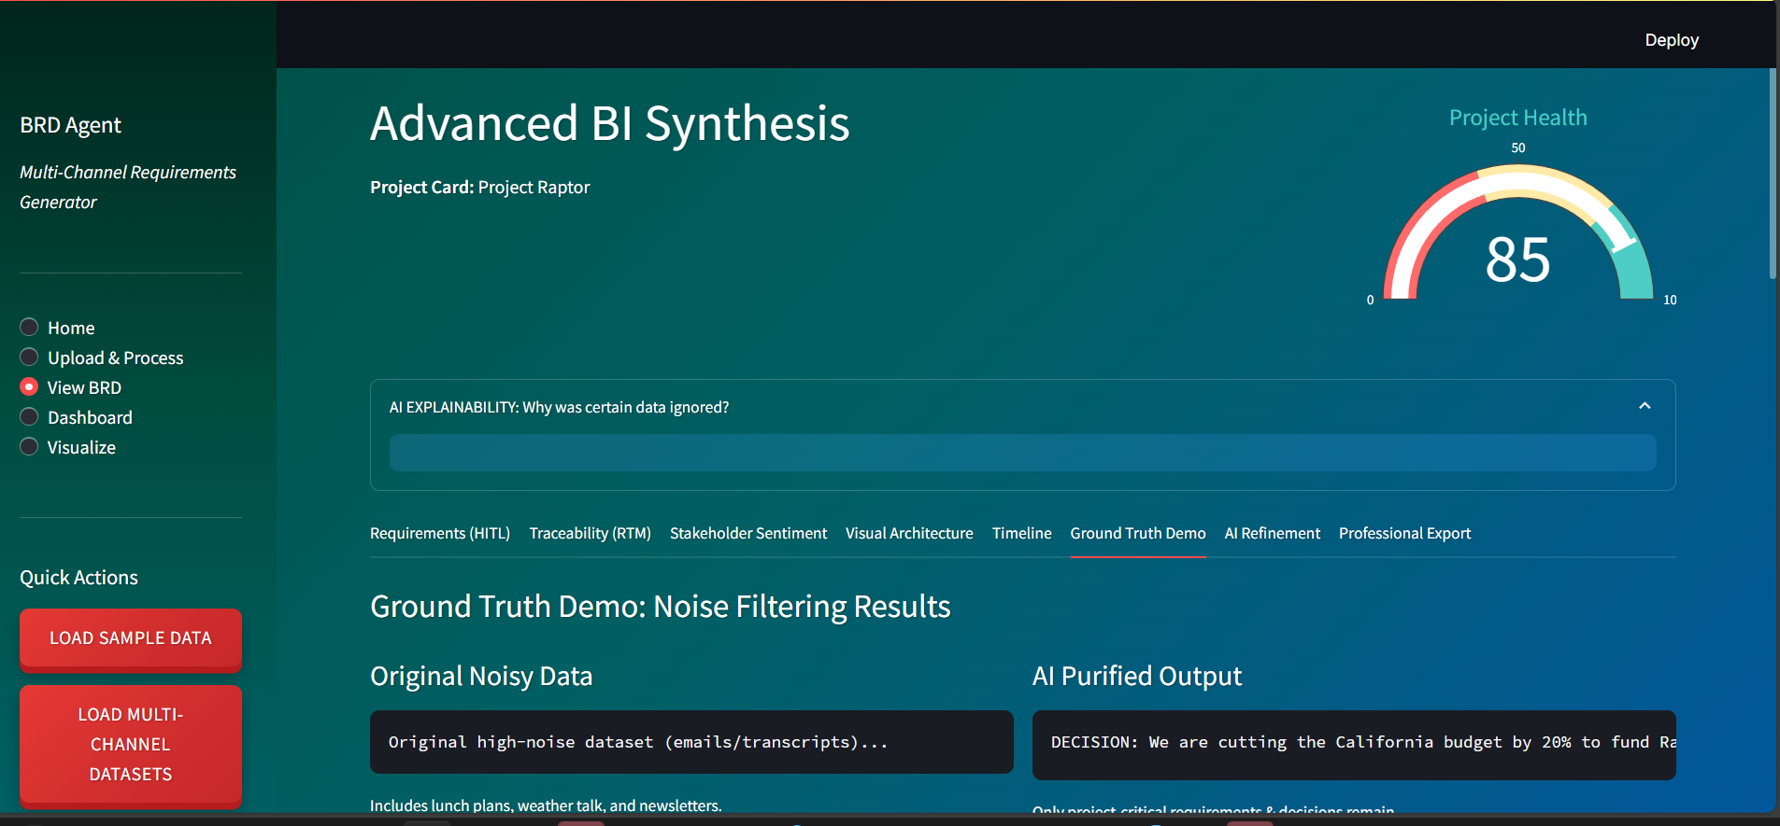Click the Project Health title

pos(1518,118)
